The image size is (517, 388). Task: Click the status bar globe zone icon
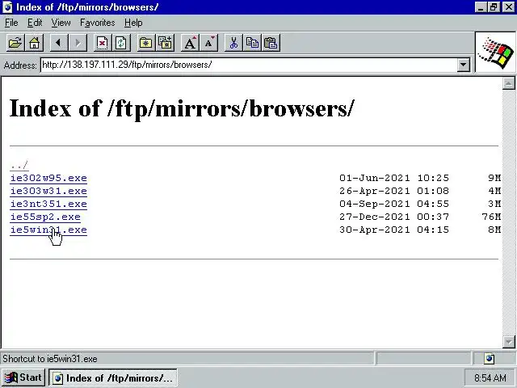(490, 358)
